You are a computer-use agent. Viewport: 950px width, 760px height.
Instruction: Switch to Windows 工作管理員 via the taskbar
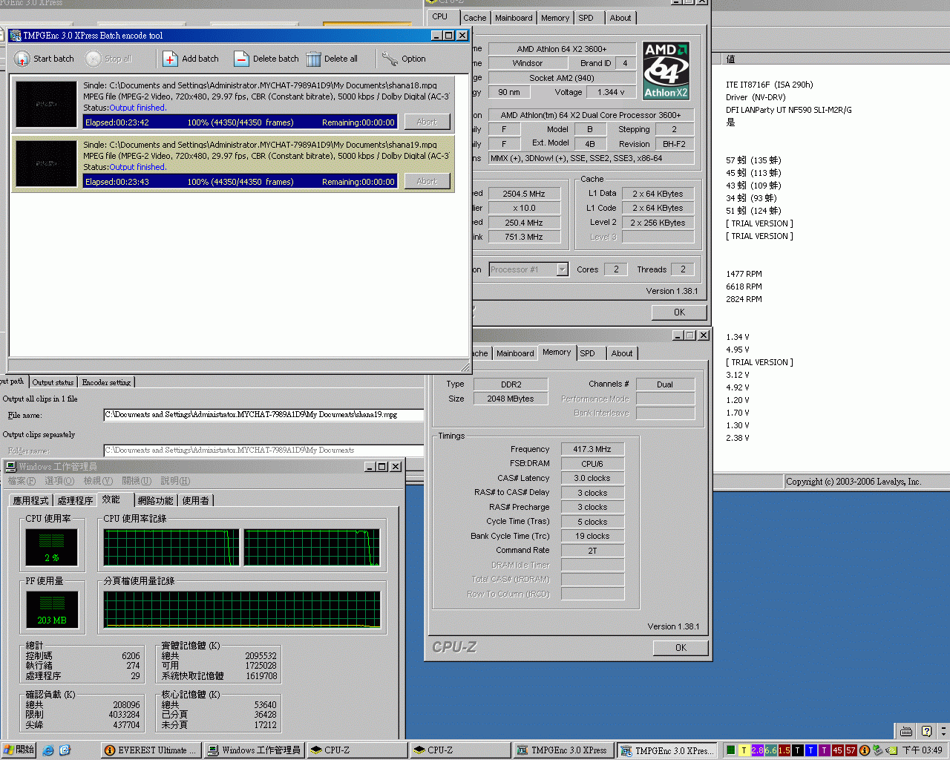pos(253,750)
